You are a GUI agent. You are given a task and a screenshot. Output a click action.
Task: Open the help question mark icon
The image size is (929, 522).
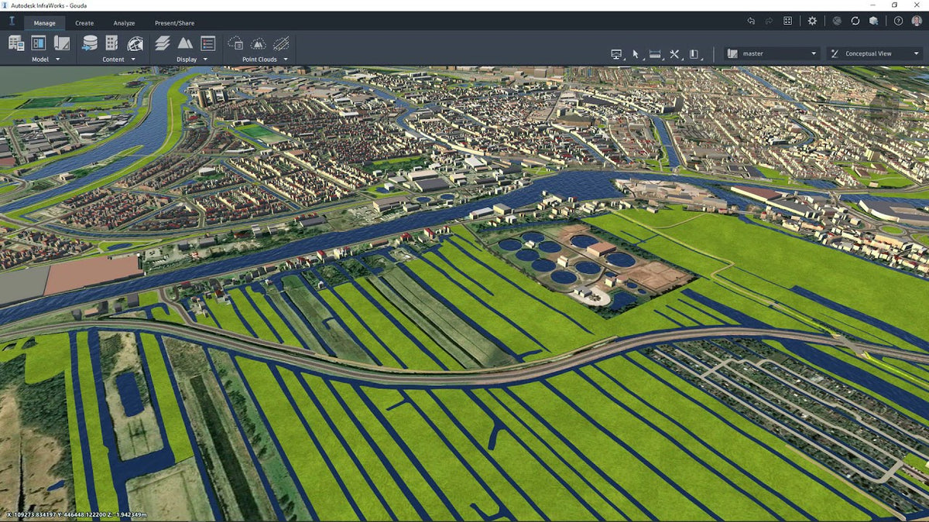pos(898,21)
